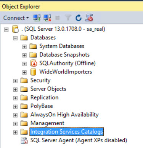Select System Databases label

tap(62, 46)
